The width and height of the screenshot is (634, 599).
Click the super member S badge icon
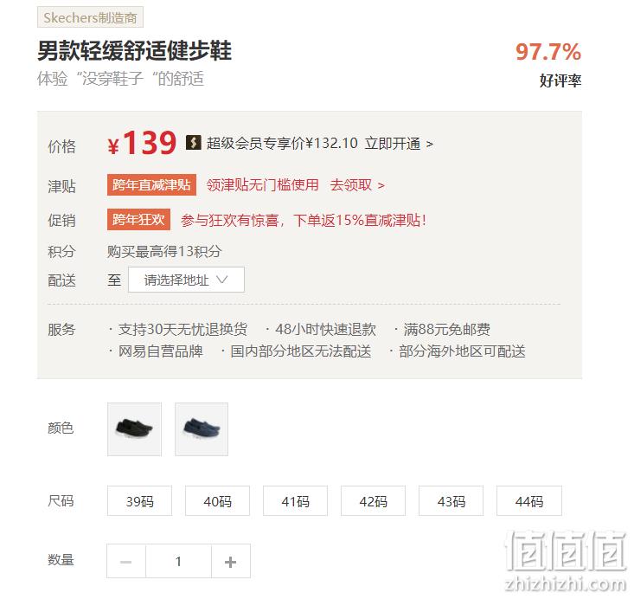pyautogui.click(x=193, y=143)
